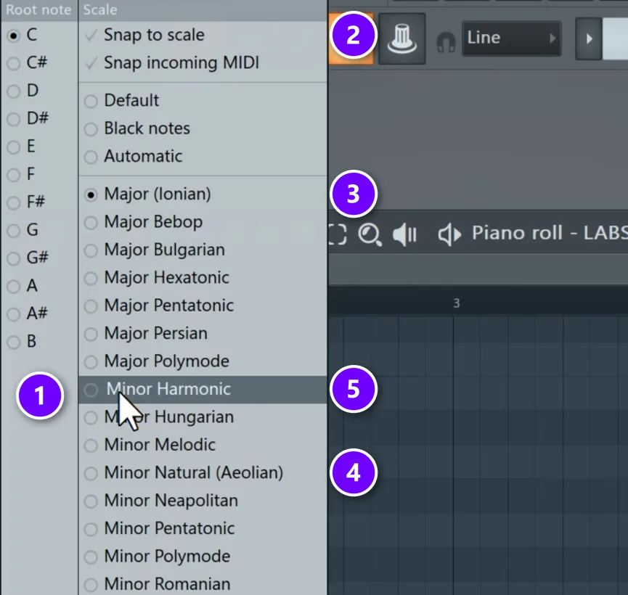Click the Piano roll - LABS title

[550, 233]
